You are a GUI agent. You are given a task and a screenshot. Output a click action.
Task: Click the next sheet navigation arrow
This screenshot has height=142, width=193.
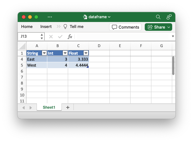[31, 107]
